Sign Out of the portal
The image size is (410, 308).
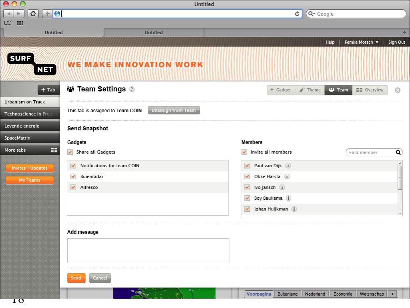[x=397, y=42]
